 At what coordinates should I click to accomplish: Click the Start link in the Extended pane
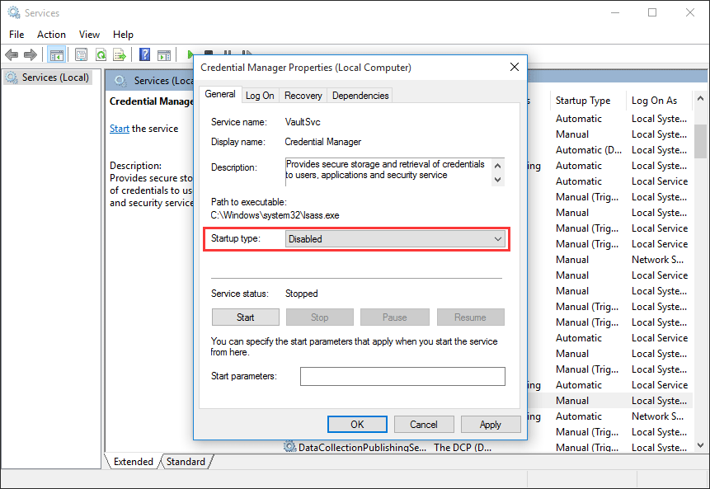tap(119, 129)
